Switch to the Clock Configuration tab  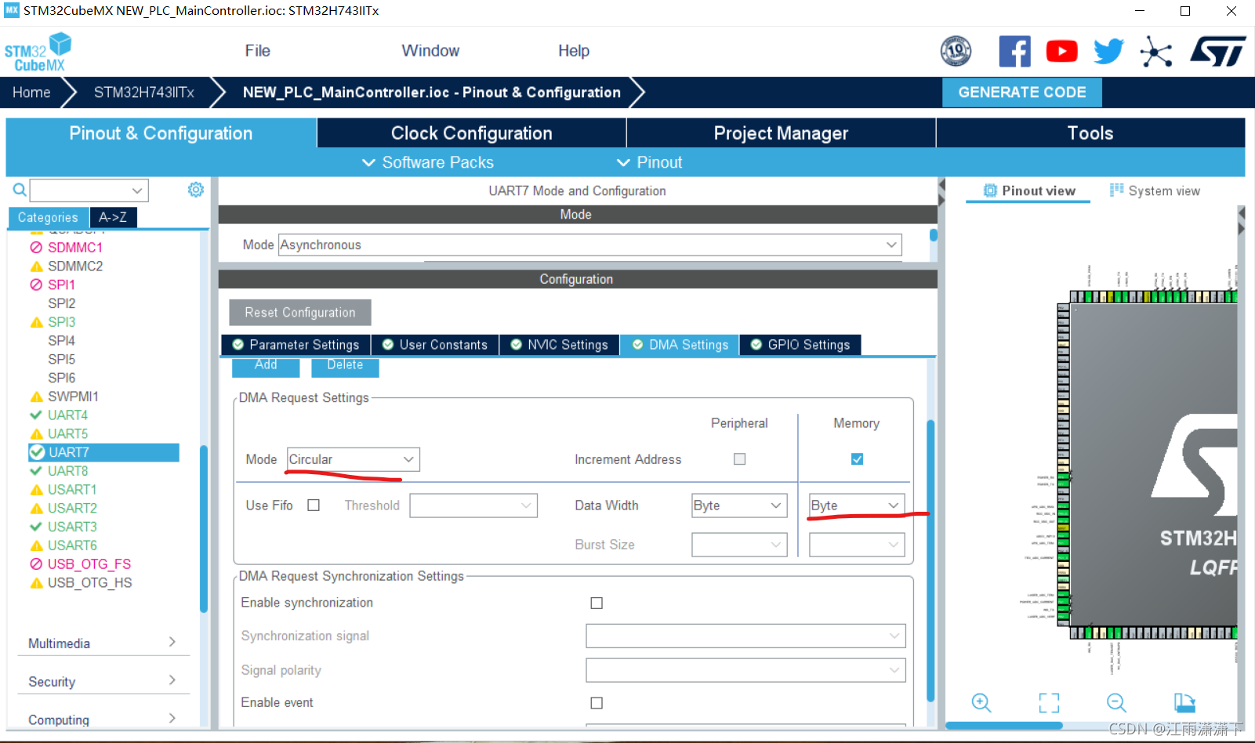click(x=471, y=133)
